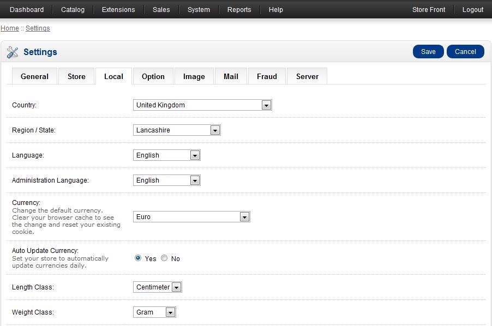The width and height of the screenshot is (492, 326).
Task: Click the Currency label
Action: [x=26, y=202]
